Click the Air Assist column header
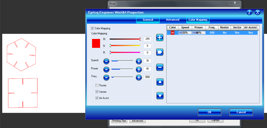 tap(250, 27)
